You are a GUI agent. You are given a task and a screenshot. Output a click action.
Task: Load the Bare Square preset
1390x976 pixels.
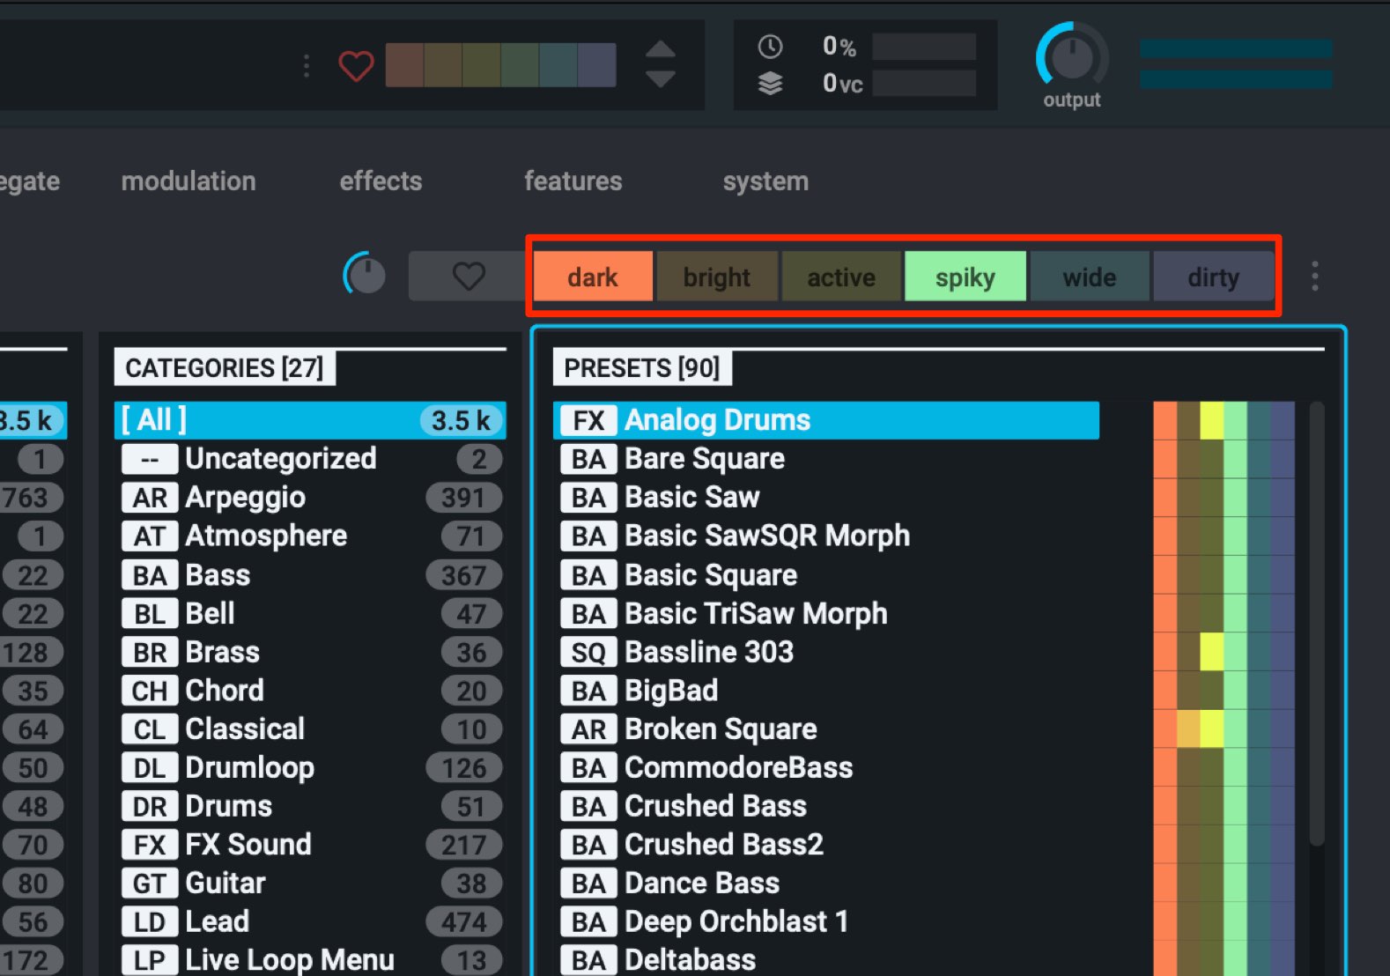pos(826,459)
